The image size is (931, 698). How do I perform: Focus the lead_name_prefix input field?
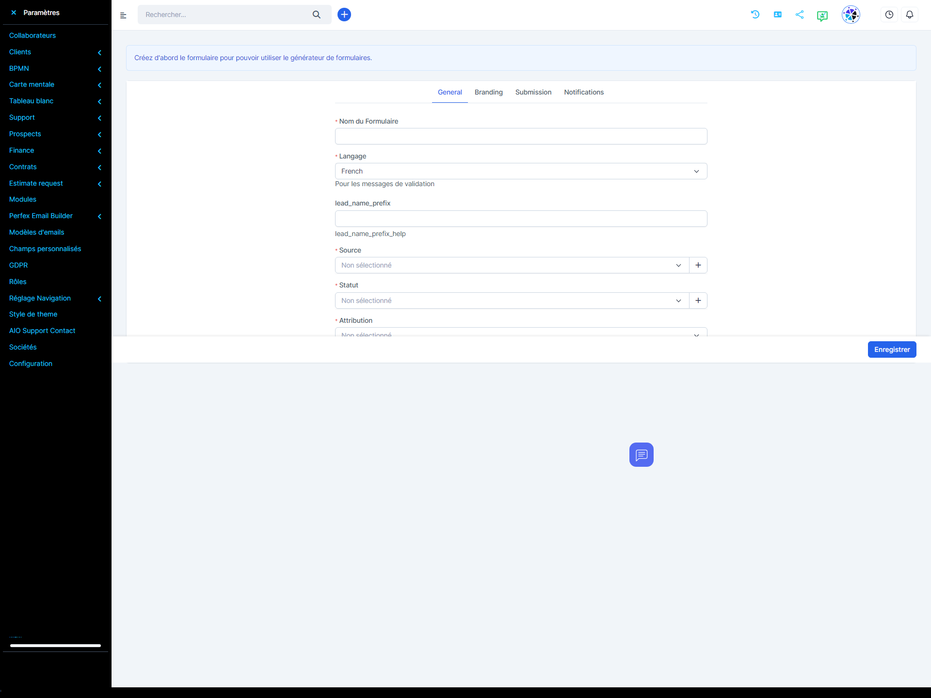tap(521, 219)
